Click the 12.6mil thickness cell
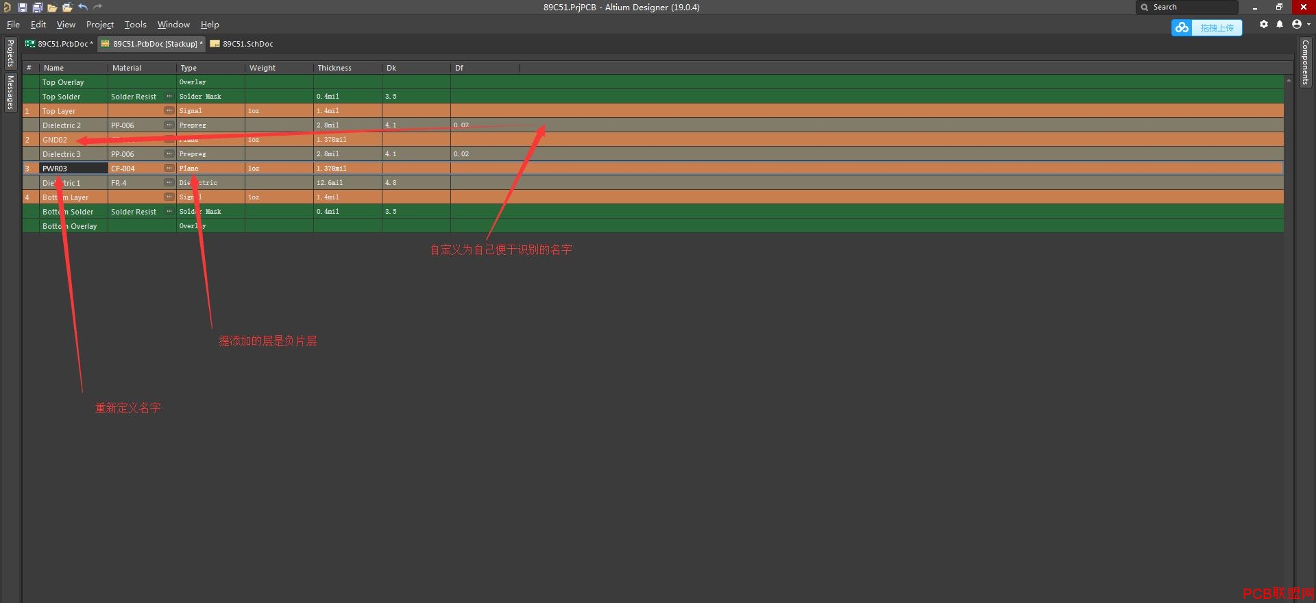The image size is (1316, 603). click(x=348, y=183)
